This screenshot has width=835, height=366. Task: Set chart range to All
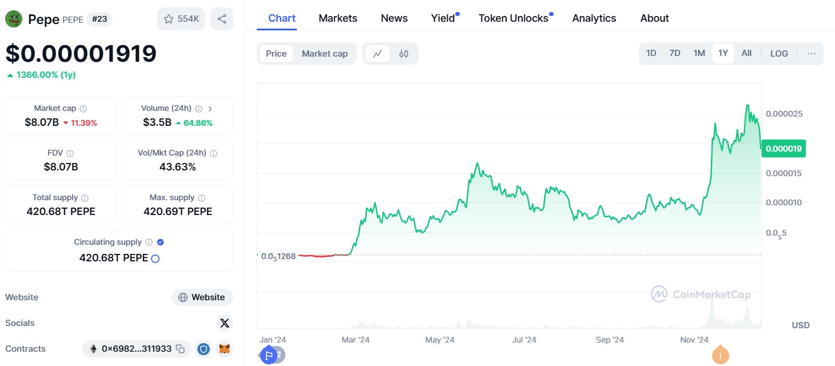[746, 53]
